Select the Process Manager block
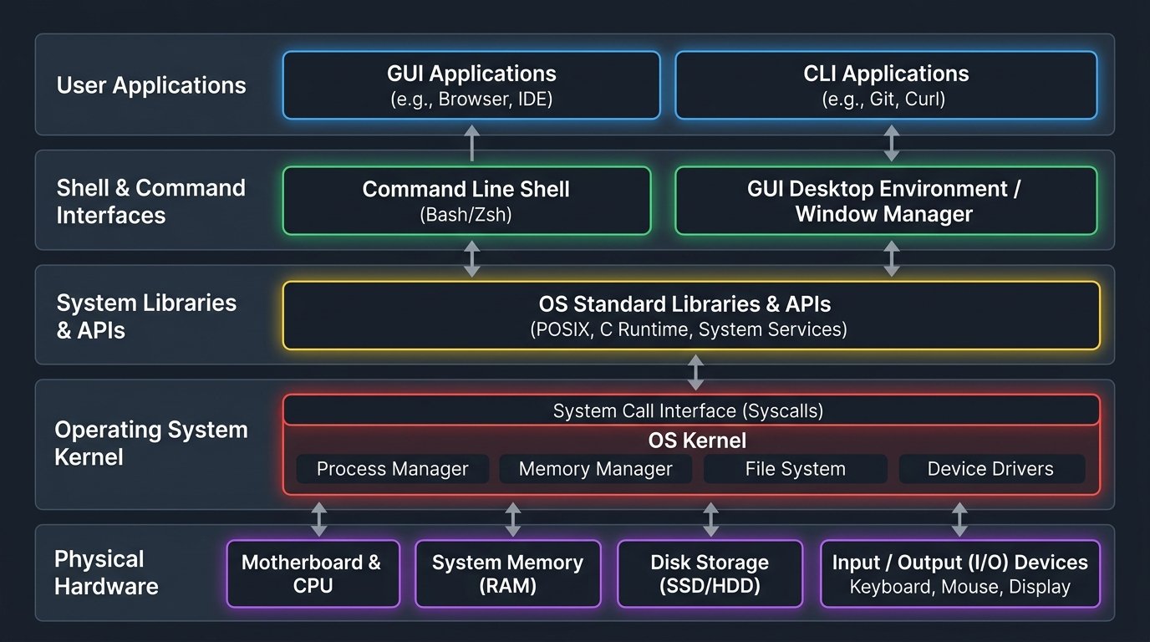The width and height of the screenshot is (1150, 642). 393,469
